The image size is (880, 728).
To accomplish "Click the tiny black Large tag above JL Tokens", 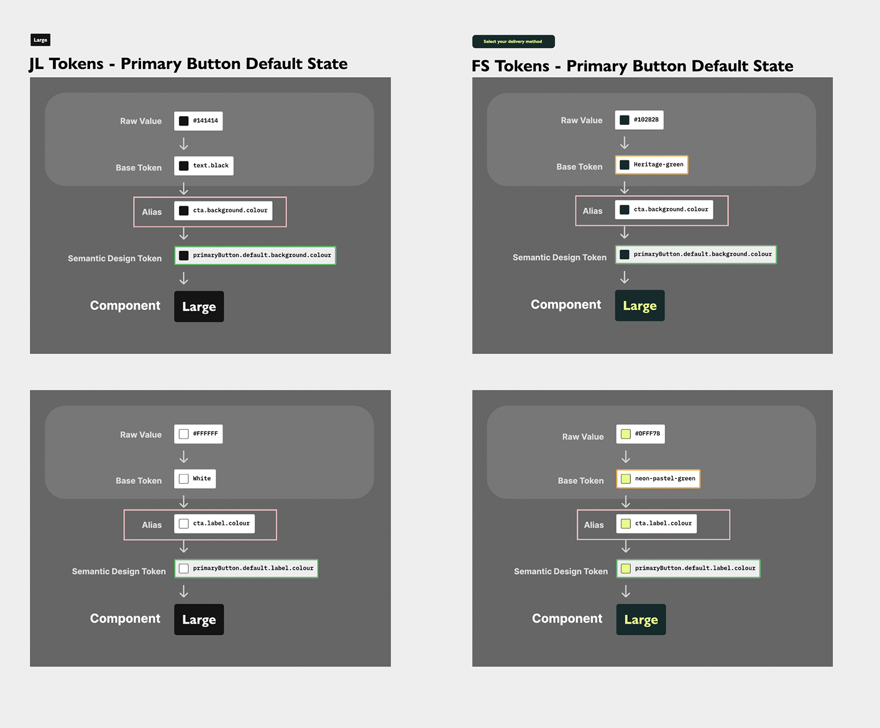I will 40,40.
